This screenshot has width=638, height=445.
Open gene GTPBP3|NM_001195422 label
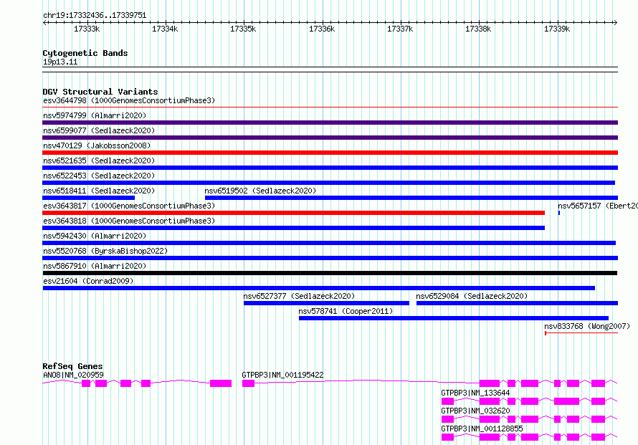click(x=282, y=375)
